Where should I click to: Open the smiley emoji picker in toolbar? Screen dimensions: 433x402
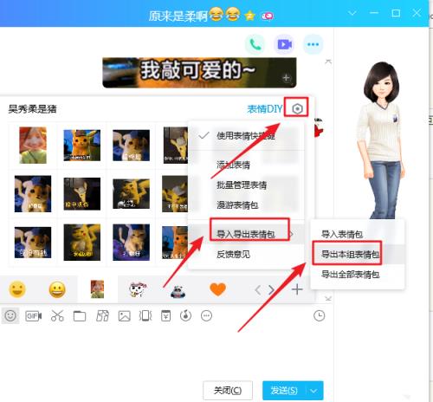click(x=10, y=315)
